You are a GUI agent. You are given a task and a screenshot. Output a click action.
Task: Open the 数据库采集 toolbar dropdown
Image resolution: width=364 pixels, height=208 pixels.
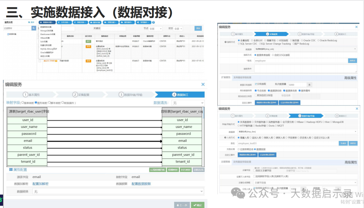click(47, 23)
